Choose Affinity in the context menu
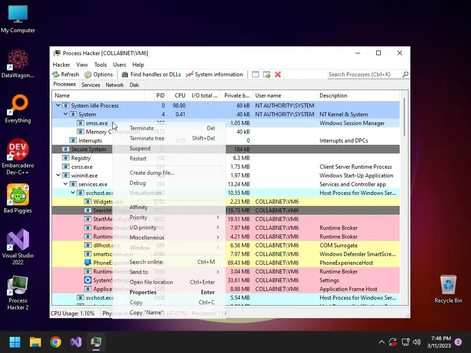471x353 pixels. [169, 207]
